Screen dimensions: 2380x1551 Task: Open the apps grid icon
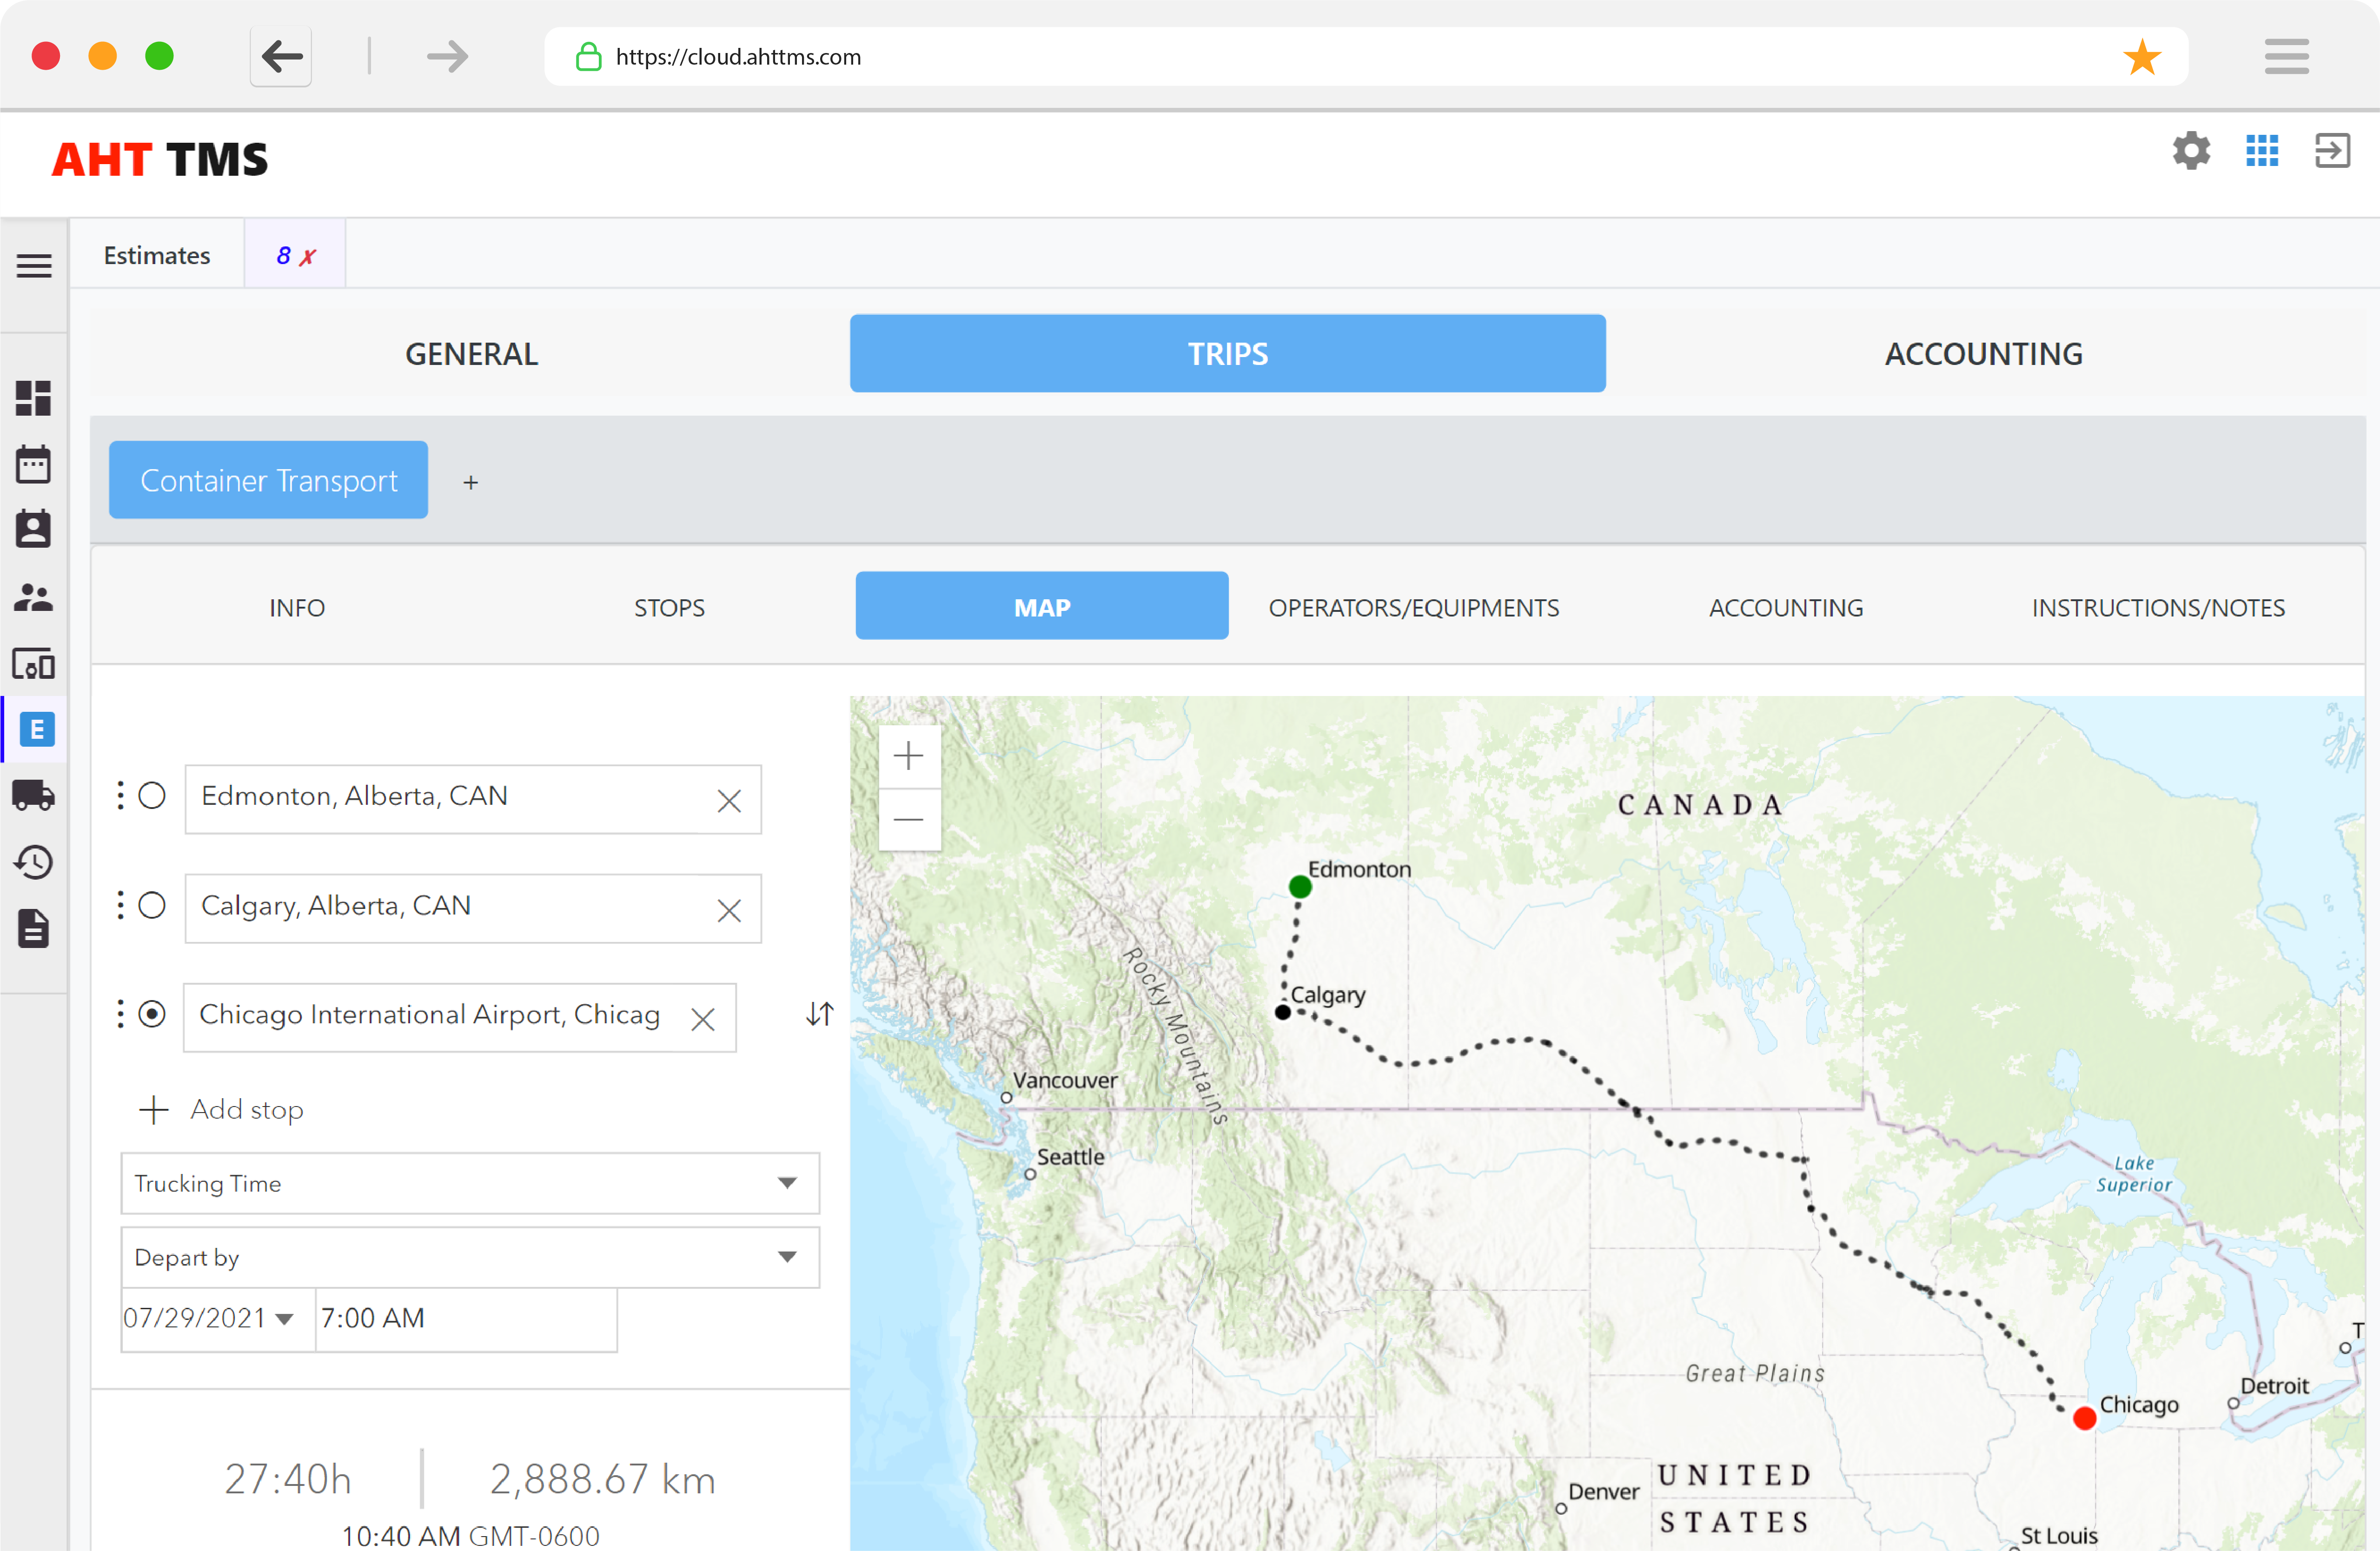coord(2262,151)
